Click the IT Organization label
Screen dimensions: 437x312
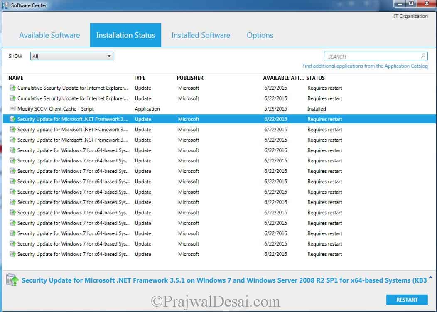tap(410, 16)
